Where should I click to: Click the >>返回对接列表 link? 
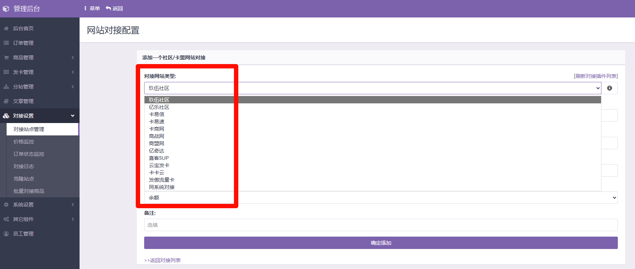click(162, 260)
